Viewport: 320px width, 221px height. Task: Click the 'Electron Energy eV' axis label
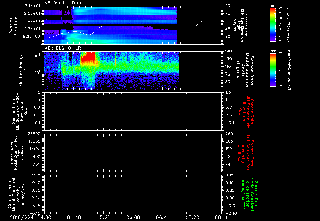pos(22,70)
